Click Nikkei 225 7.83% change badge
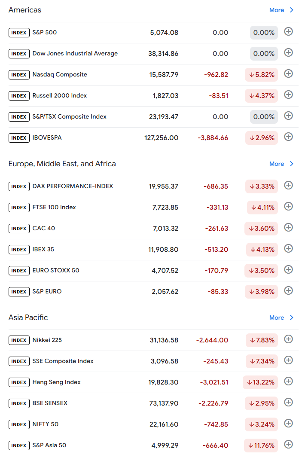 click(262, 340)
